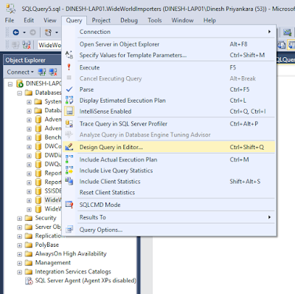This screenshot has width=295, height=294.
Task: Click the Display Estimated Execution Plan icon
Action: coord(69,100)
